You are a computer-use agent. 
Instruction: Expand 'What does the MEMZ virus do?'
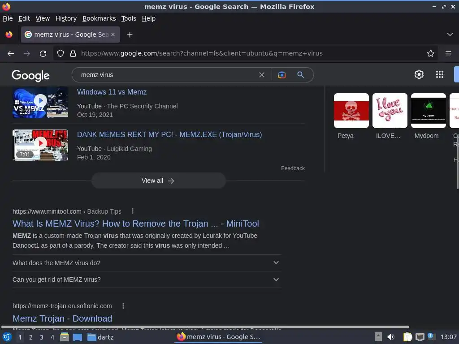[x=147, y=263]
